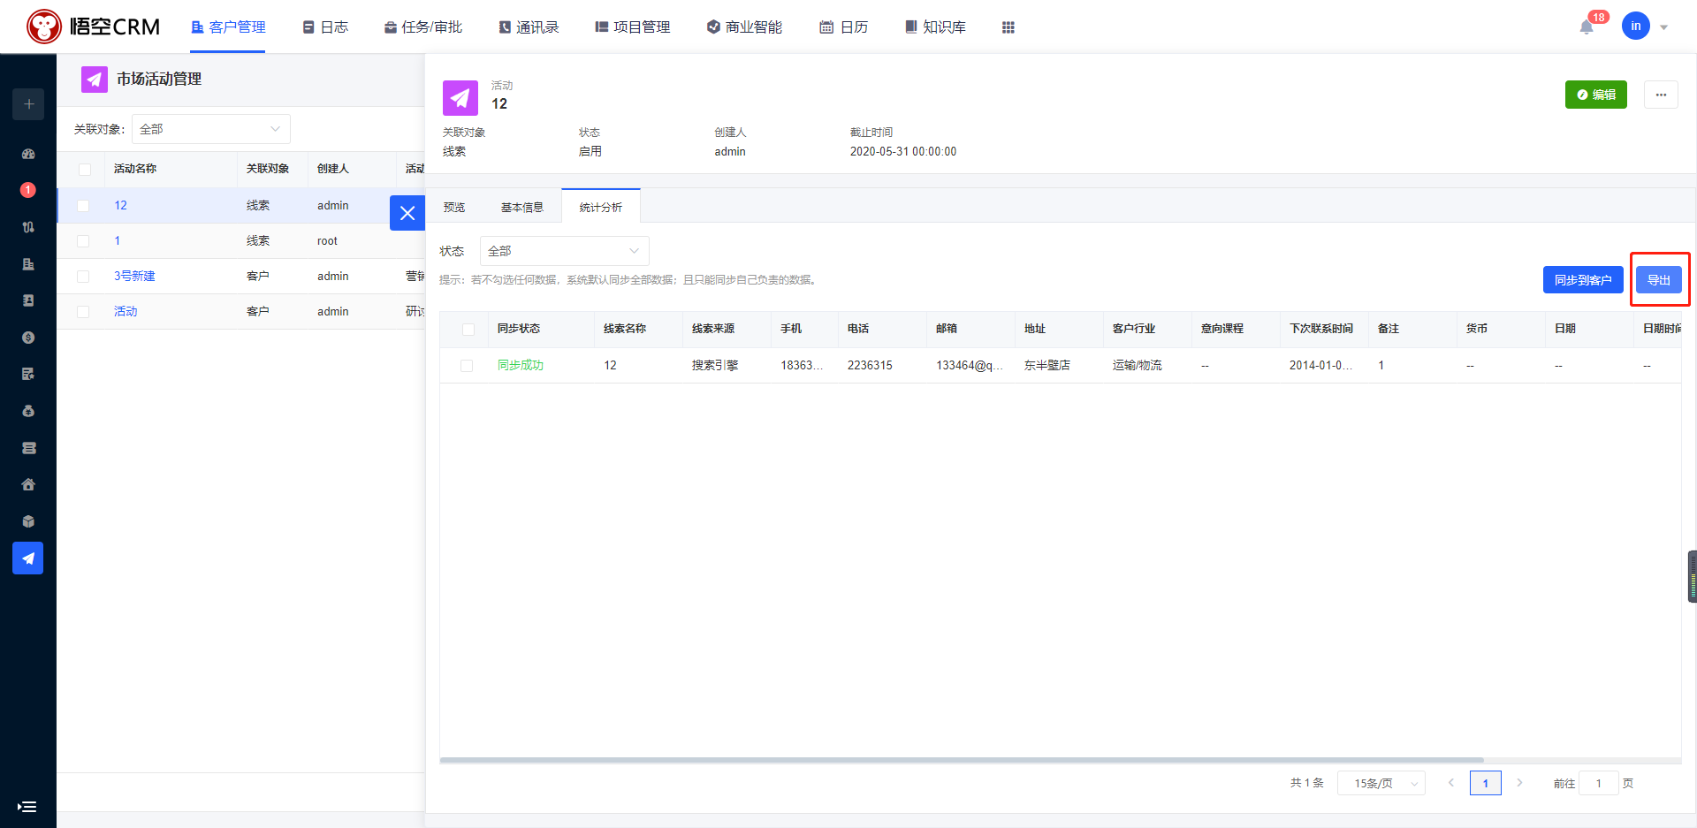The height and width of the screenshot is (828, 1697).
Task: Open the dollar-coin opportunities icon in sidebar
Action: (x=28, y=338)
